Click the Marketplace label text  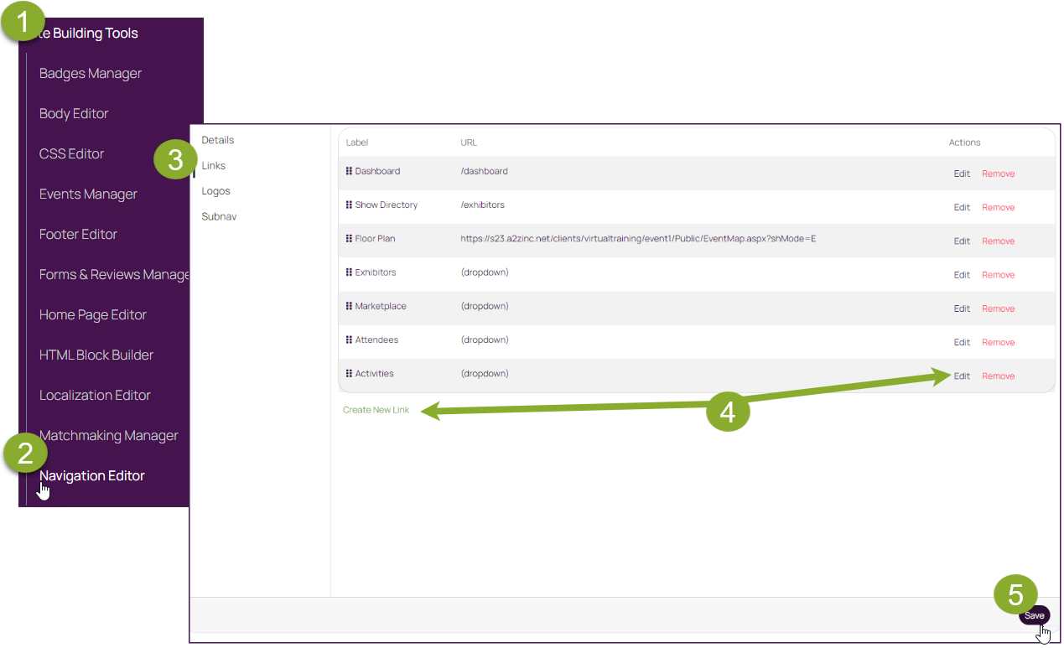(x=381, y=306)
